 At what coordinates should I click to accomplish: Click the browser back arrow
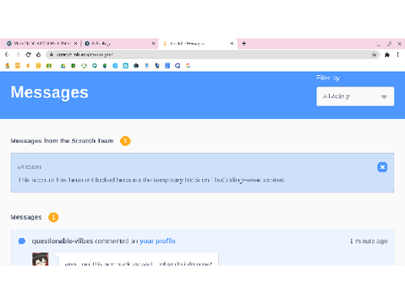pyautogui.click(x=7, y=55)
